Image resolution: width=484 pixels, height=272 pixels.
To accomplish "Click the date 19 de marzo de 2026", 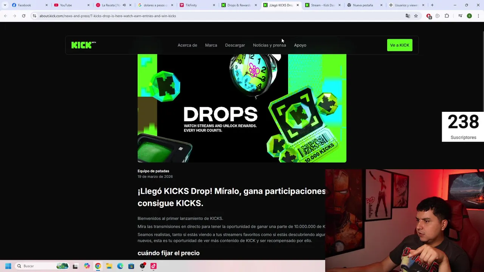I will pyautogui.click(x=155, y=176).
